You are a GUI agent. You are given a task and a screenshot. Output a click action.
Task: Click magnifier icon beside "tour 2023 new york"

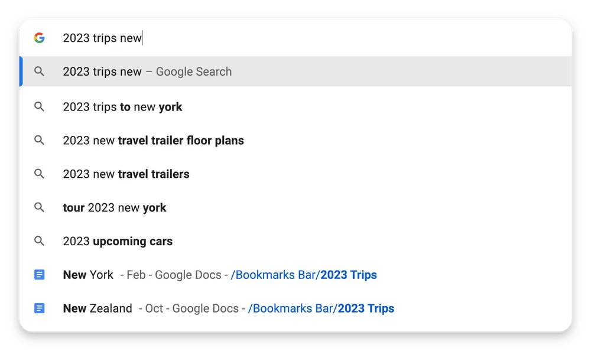point(39,207)
